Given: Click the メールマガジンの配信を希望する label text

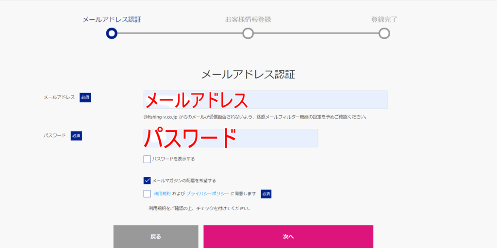Looking at the screenshot, I should click(x=184, y=181).
